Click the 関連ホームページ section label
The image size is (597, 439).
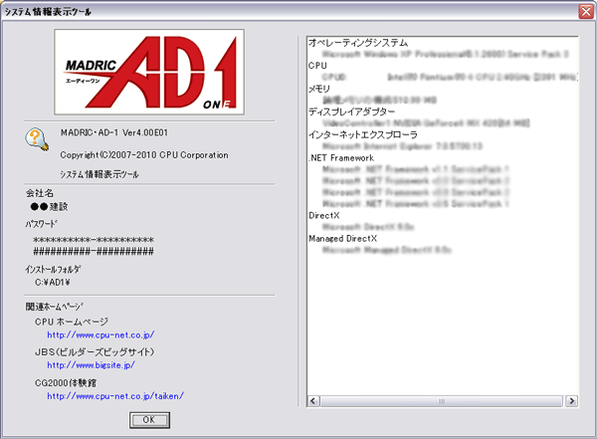point(54,307)
